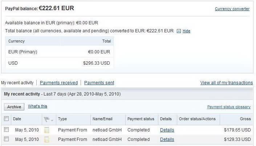The image size is (256, 146).
Task: Open the note icon for the $179.65 payment
Action: [x=46, y=130]
